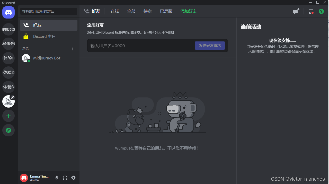Click the 寻找或开始新的对话 search box

click(x=49, y=11)
